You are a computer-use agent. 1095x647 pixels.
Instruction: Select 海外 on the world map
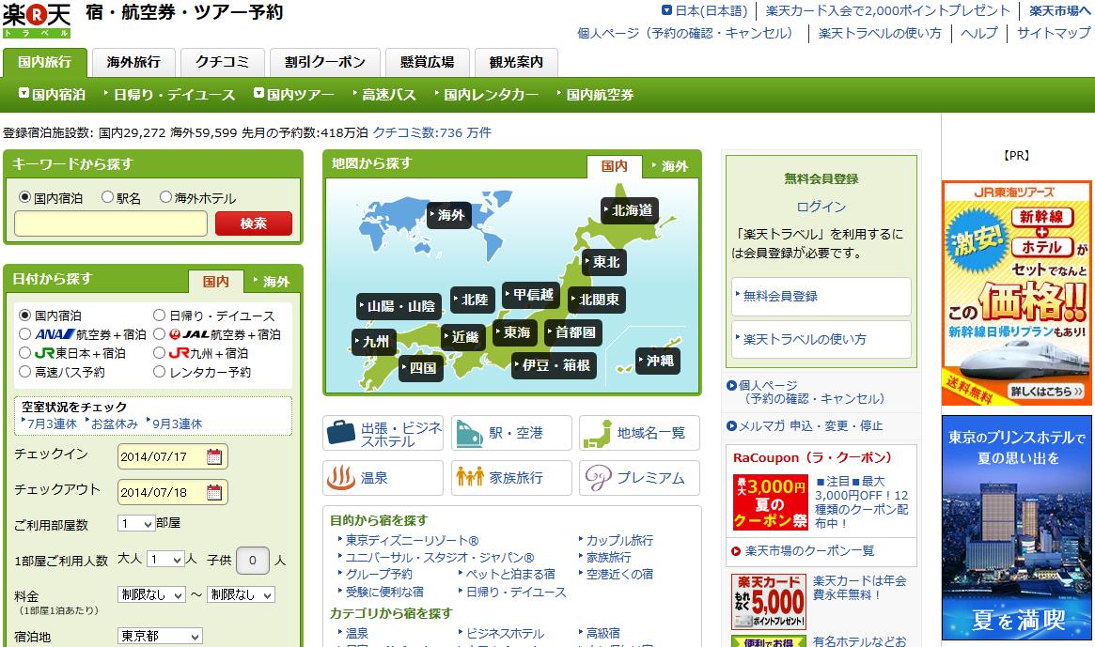pos(449,215)
